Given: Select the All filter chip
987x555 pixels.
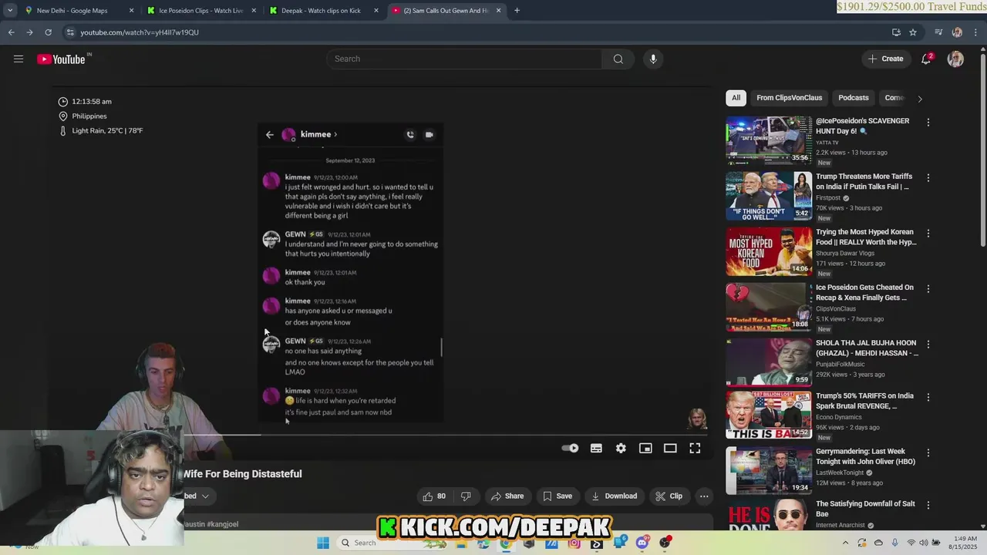Looking at the screenshot, I should (x=736, y=98).
